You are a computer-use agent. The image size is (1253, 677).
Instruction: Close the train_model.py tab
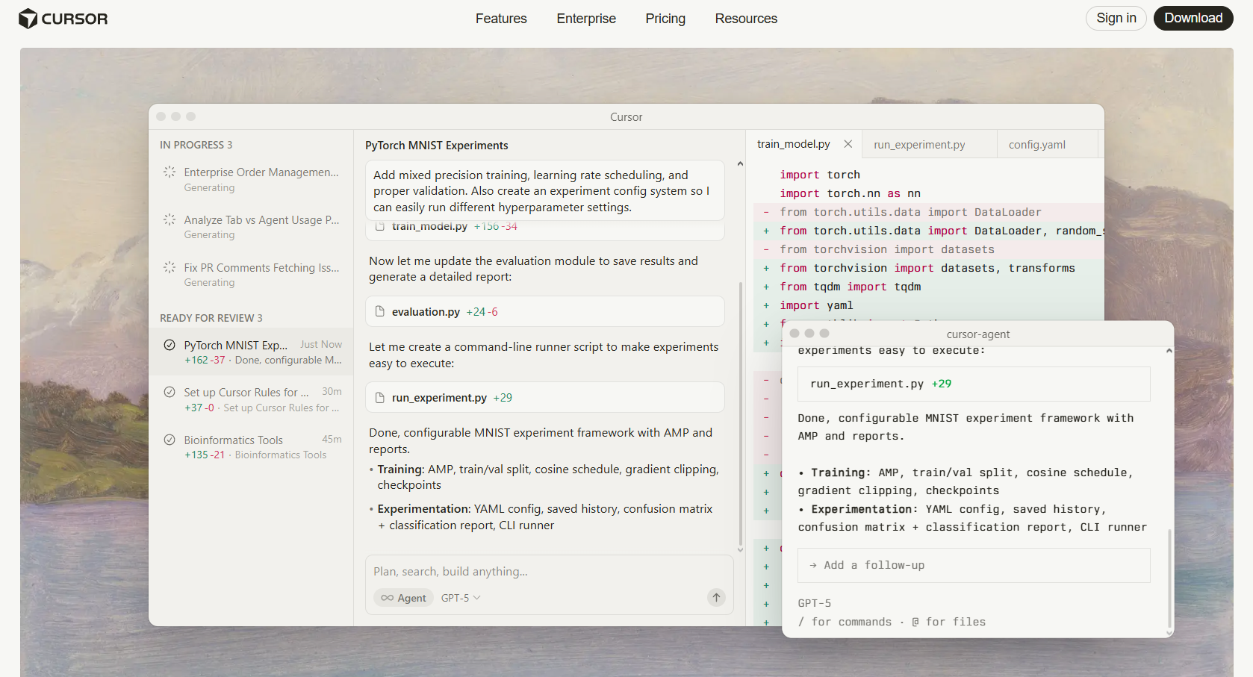848,144
